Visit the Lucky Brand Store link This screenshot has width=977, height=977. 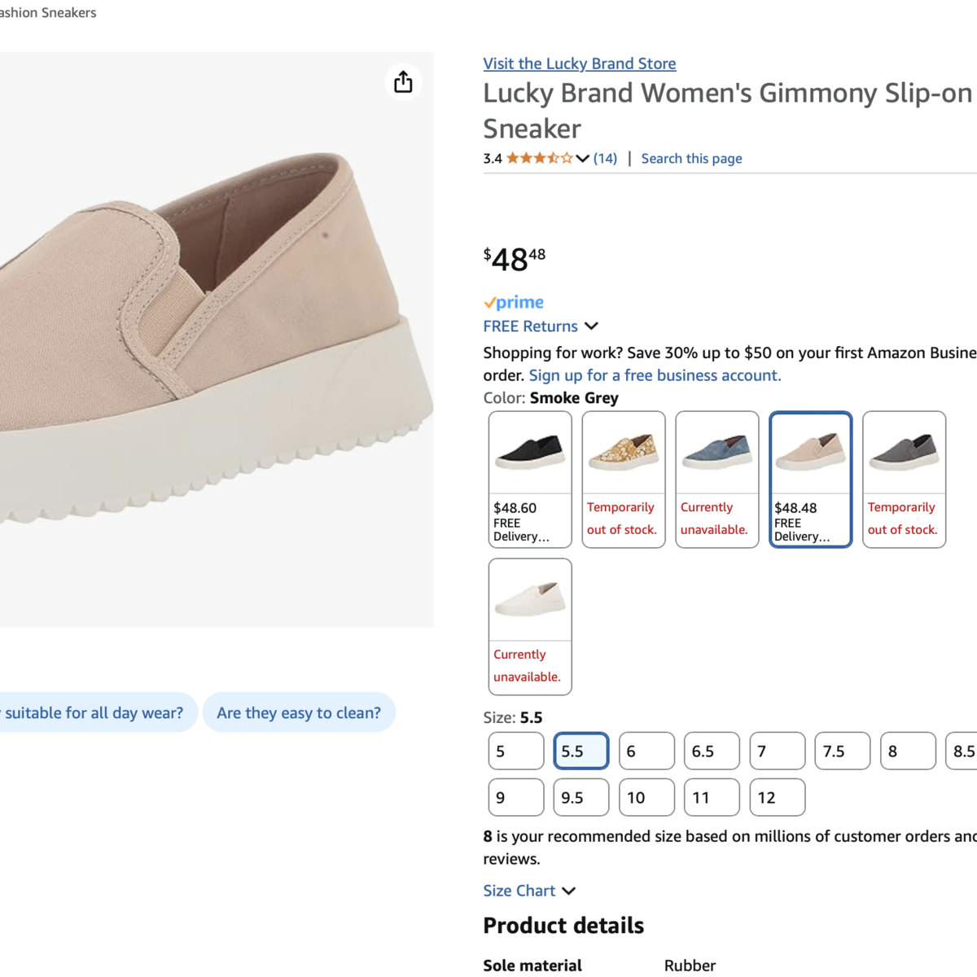click(579, 64)
